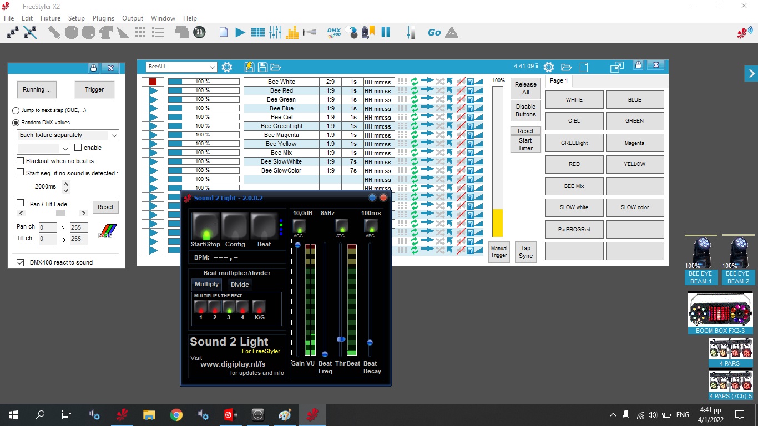Open the Output menu
Screen dimensions: 758x426
pos(133,18)
